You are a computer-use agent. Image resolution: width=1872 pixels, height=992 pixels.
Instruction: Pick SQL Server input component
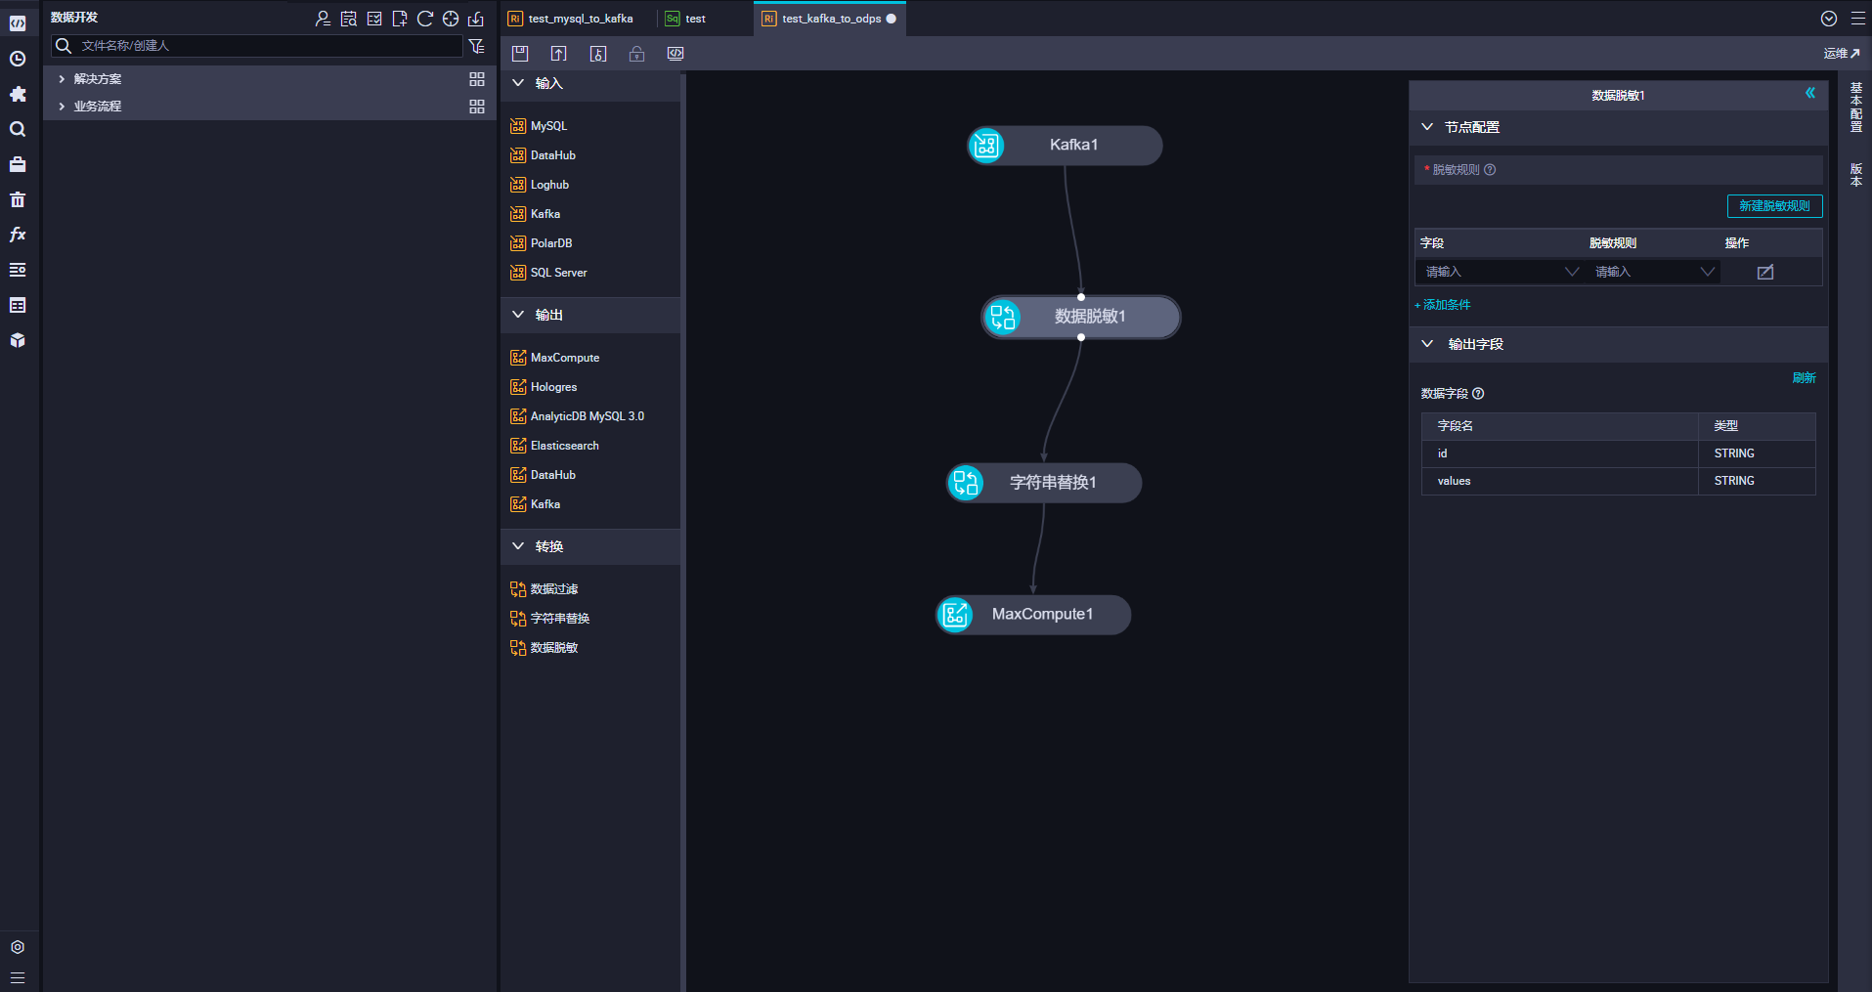click(548, 273)
